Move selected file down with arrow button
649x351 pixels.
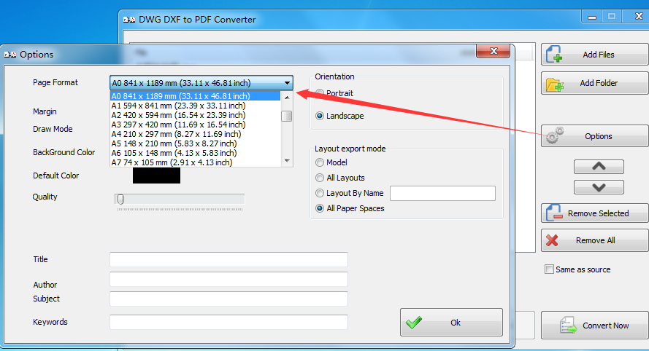click(599, 187)
